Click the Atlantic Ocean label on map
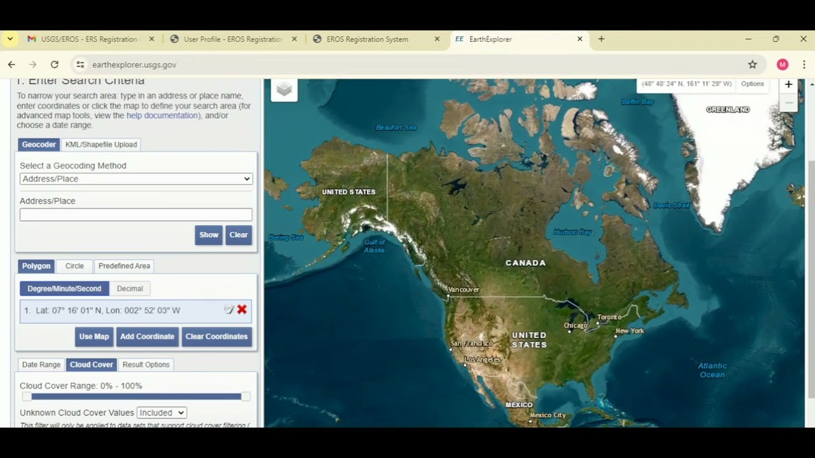 [712, 370]
